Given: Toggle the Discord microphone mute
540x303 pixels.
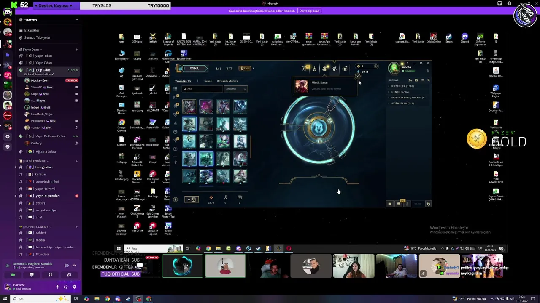Looking at the screenshot, I should coord(57,287).
